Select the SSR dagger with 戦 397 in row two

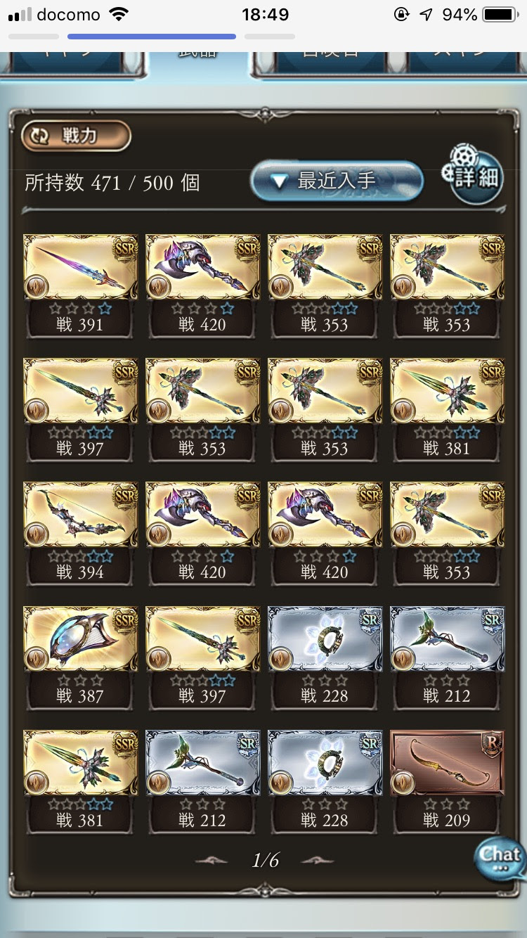pyautogui.click(x=80, y=410)
